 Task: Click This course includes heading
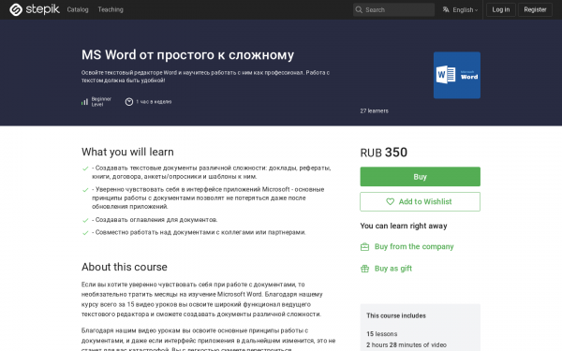pyautogui.click(x=396, y=315)
